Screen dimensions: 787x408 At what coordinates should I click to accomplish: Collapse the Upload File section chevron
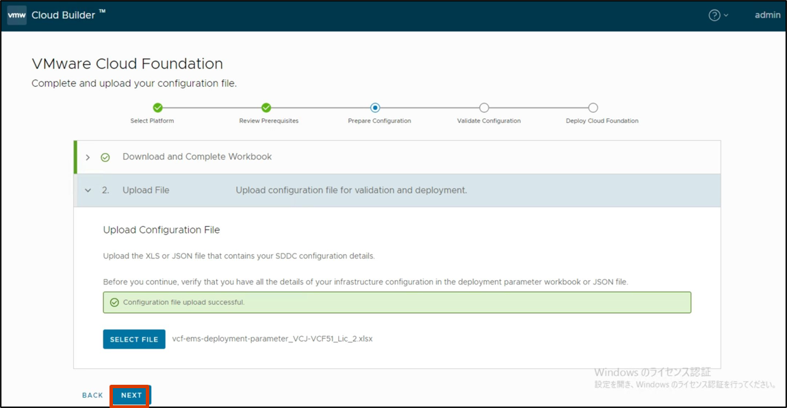[x=88, y=191]
